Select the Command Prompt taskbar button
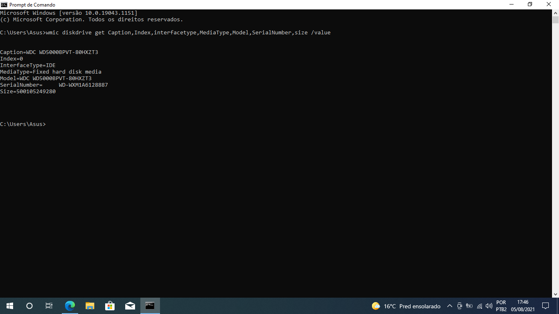The image size is (559, 314). (150, 306)
